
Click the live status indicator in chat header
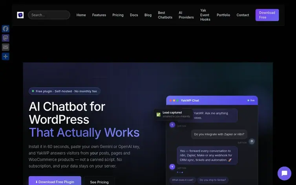[251, 101]
